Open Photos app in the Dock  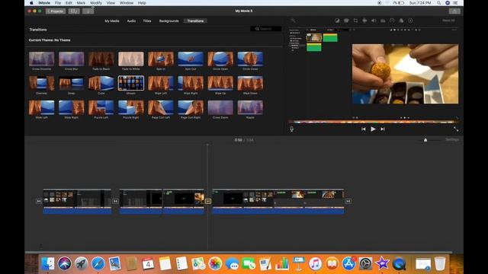coord(215,264)
